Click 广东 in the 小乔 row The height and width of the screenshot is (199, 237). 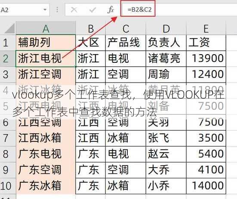click(x=90, y=186)
